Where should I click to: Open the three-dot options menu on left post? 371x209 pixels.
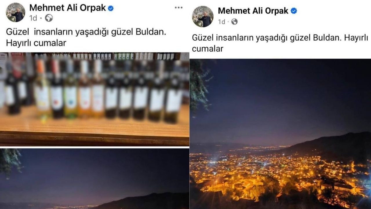click(179, 8)
